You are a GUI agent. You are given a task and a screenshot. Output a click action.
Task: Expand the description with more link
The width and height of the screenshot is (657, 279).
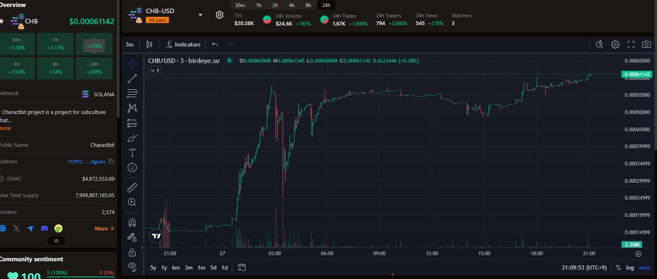5,128
